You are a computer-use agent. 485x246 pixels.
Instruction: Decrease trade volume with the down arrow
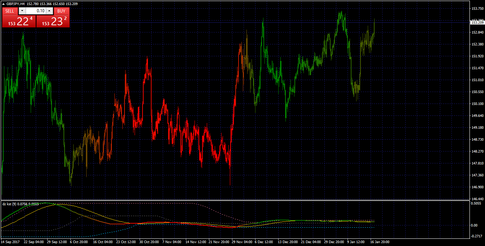pyautogui.click(x=22, y=11)
